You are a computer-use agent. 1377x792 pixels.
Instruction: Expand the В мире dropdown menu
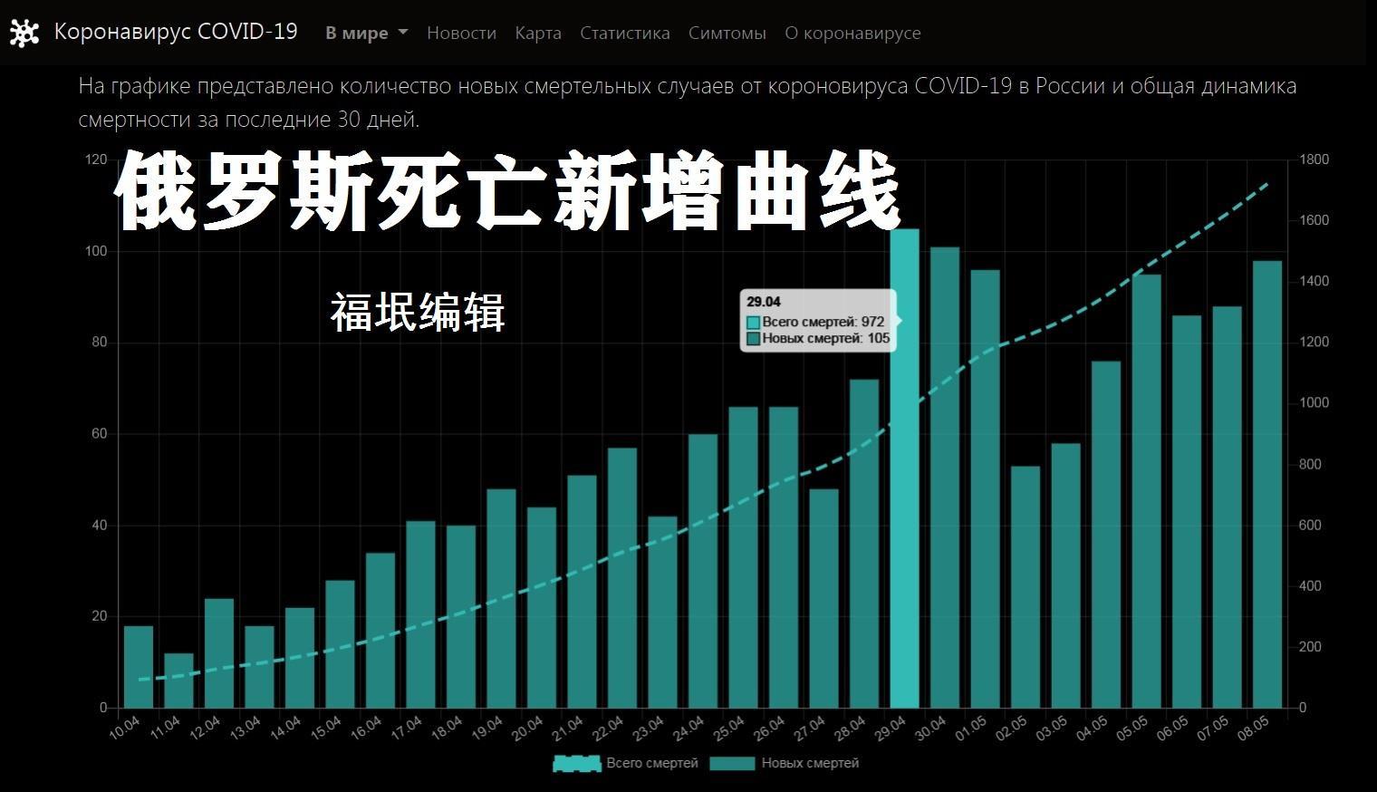click(x=366, y=34)
